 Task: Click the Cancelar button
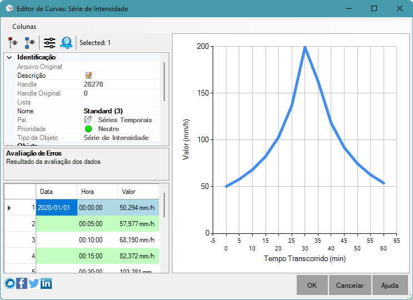click(x=350, y=285)
